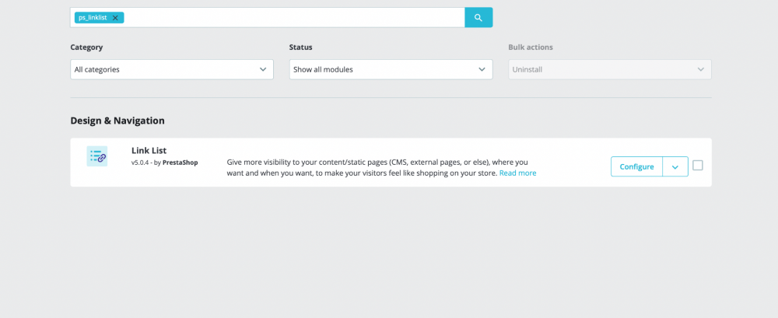Click the Design & Navigation heading

tap(117, 121)
